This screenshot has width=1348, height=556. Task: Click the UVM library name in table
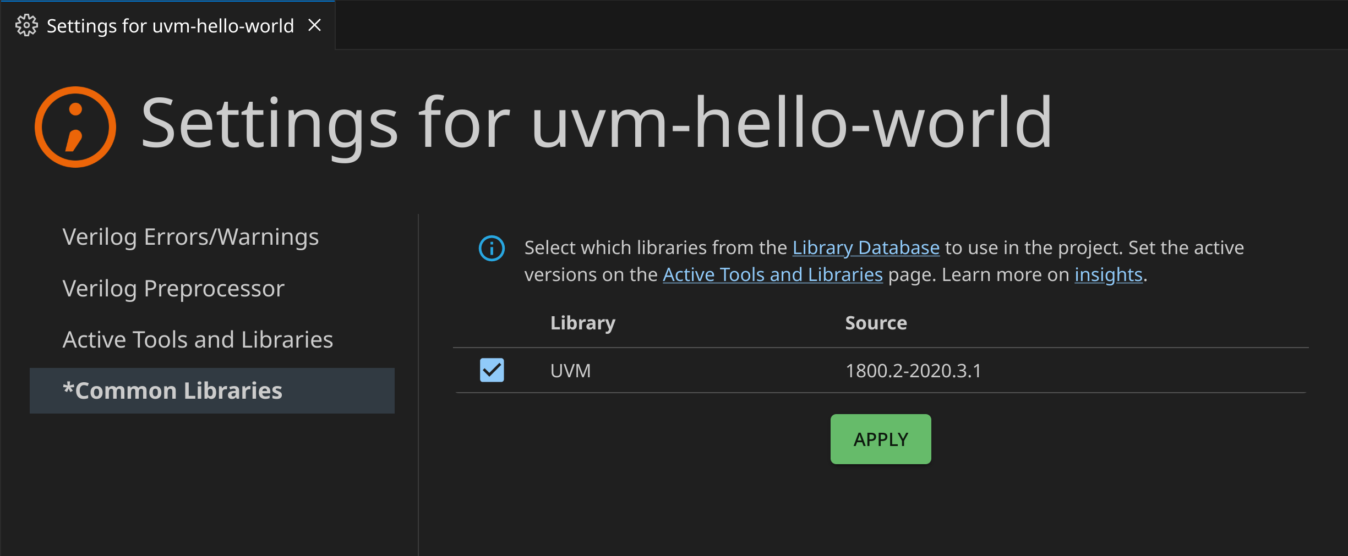[x=570, y=371]
